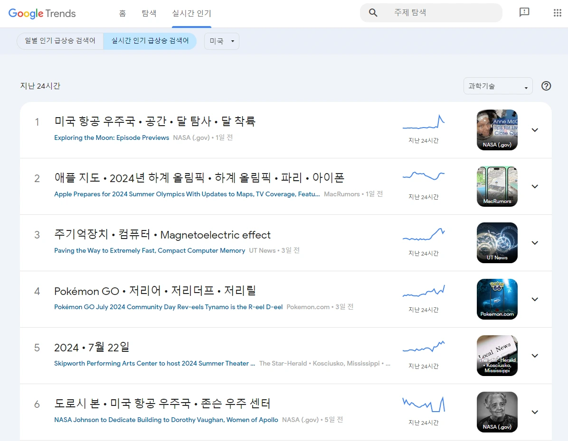The height and width of the screenshot is (441, 568).
Task: Click the title Pokémon GO • 저리어 • 저리더프
Action: point(155,291)
